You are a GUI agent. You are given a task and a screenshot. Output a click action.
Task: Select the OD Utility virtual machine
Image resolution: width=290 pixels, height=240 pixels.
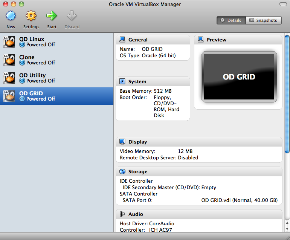point(56,78)
